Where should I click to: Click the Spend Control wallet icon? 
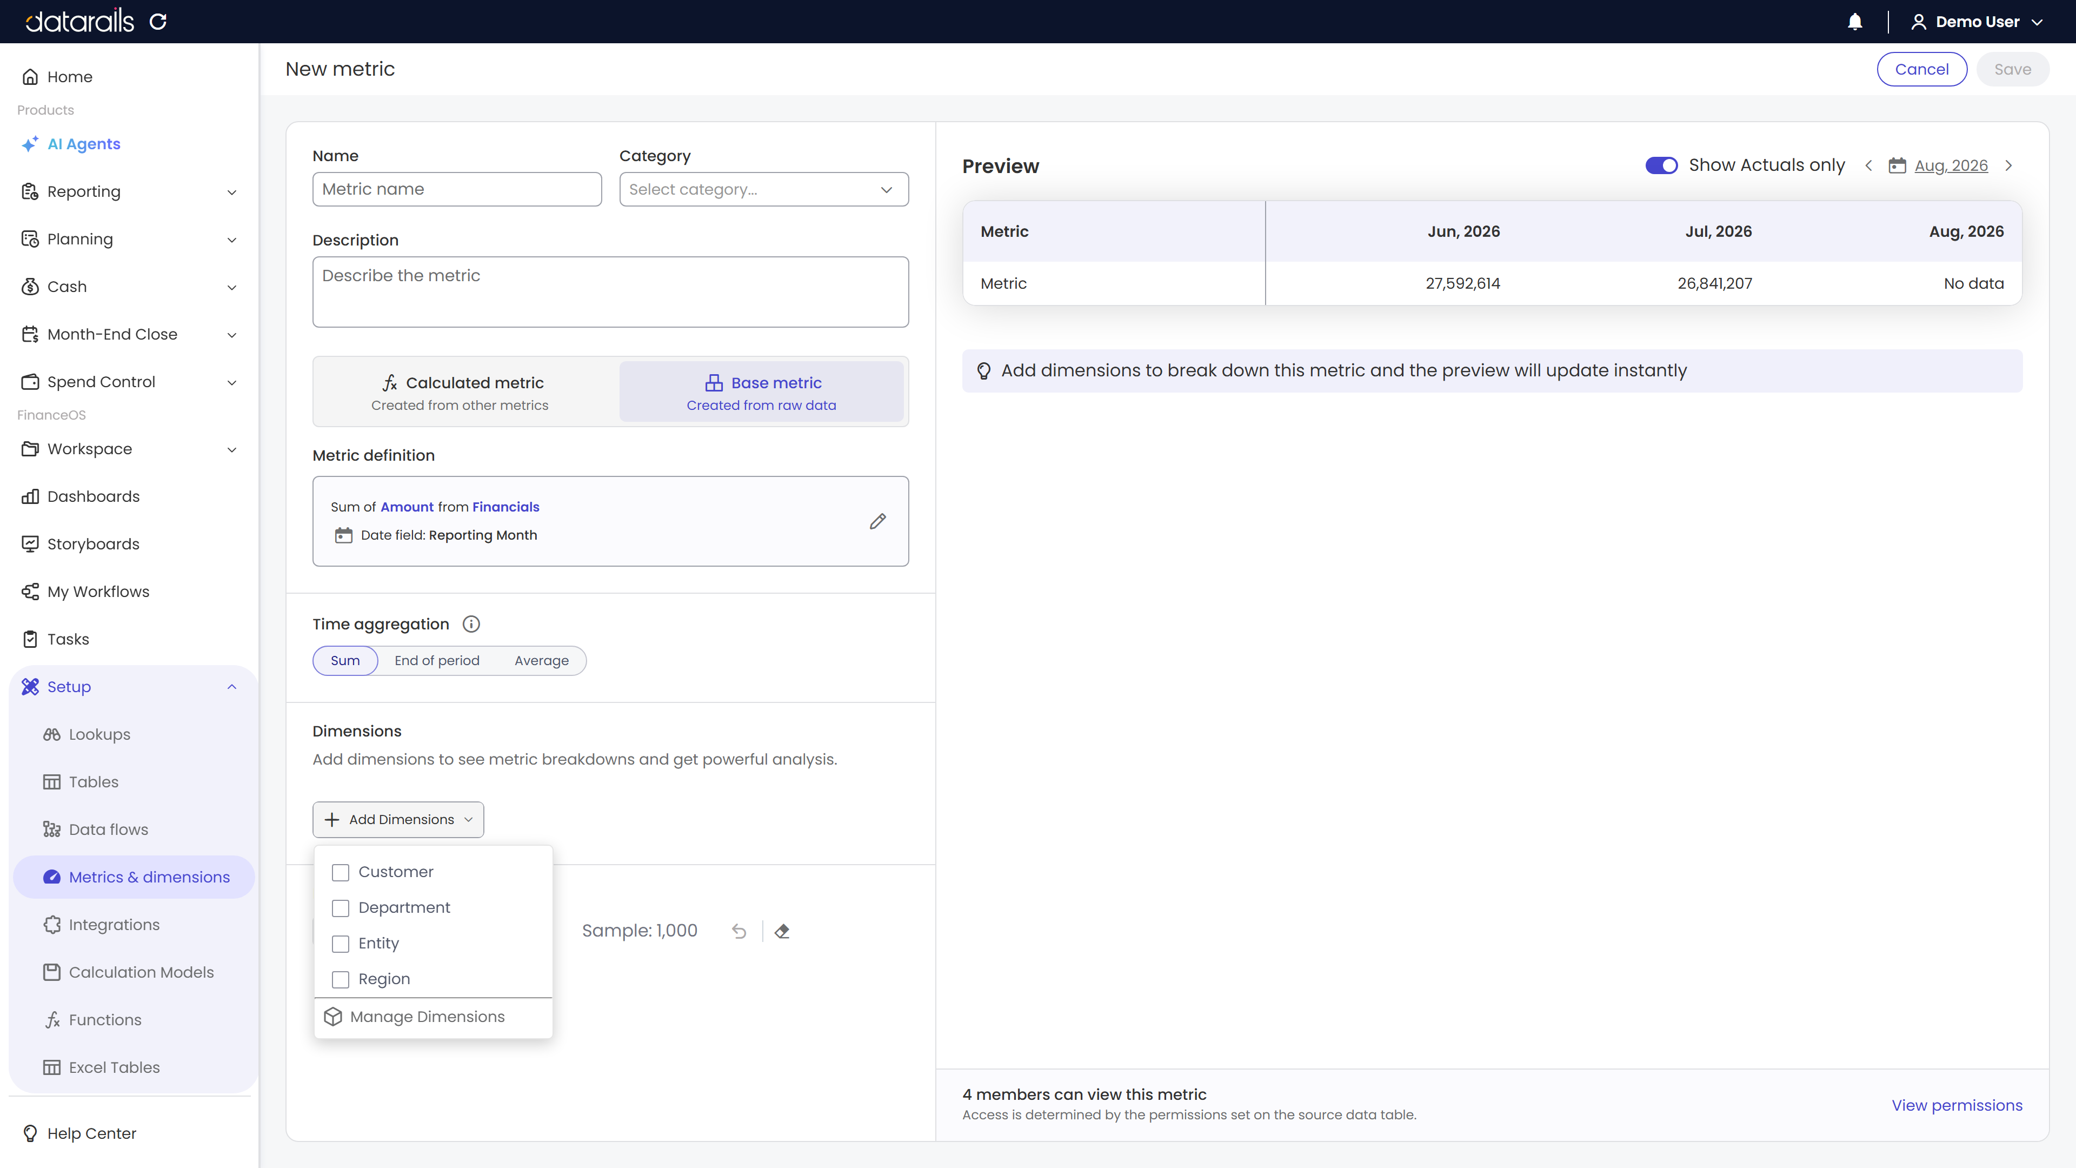pos(30,382)
